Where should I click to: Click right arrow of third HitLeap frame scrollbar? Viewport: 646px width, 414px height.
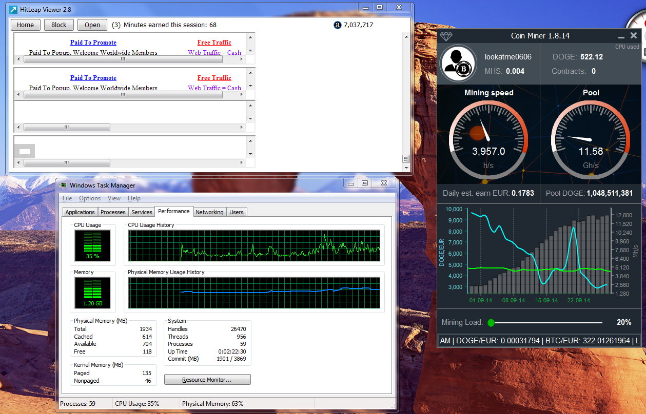pos(242,127)
